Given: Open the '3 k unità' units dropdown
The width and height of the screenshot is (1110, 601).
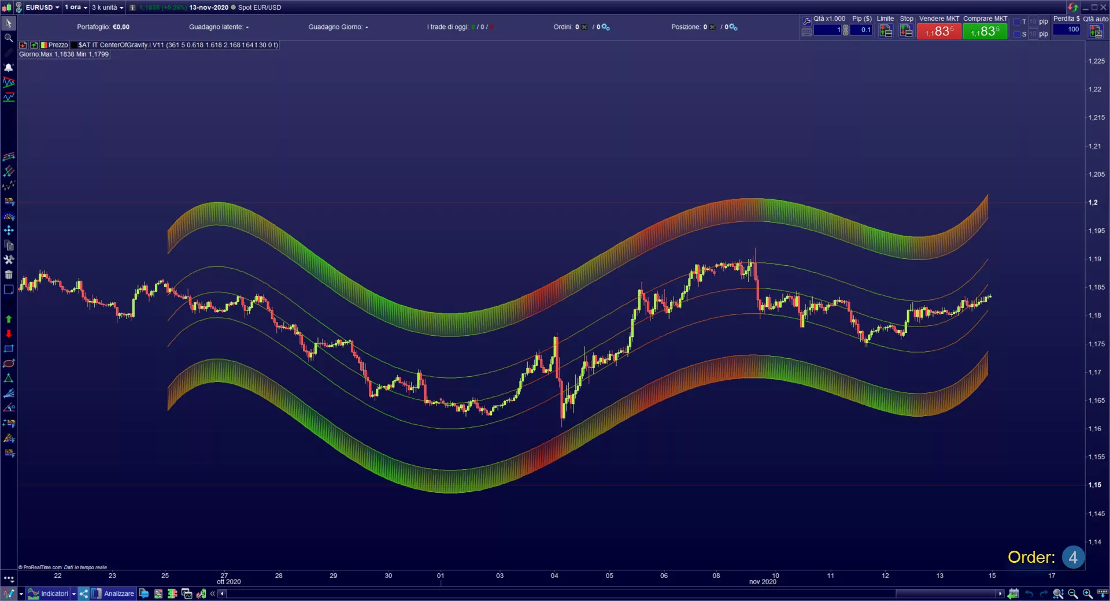Looking at the screenshot, I should point(108,8).
